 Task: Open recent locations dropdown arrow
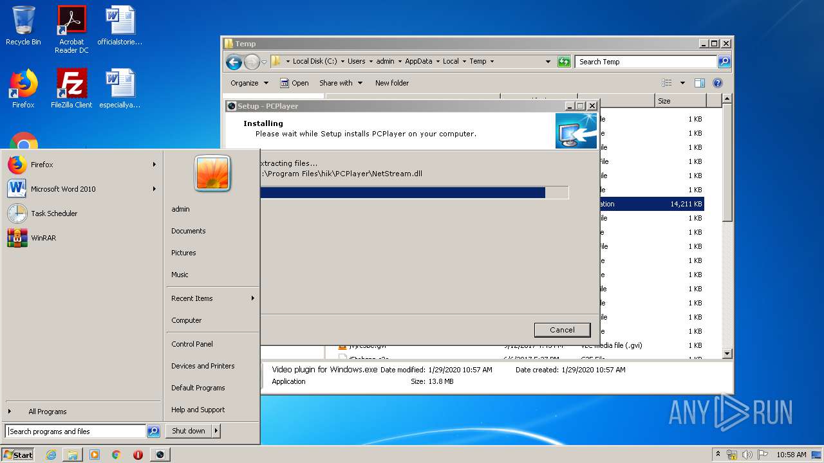pos(264,62)
